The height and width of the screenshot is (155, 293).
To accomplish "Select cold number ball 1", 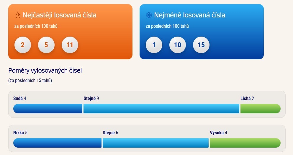I will 154,45.
